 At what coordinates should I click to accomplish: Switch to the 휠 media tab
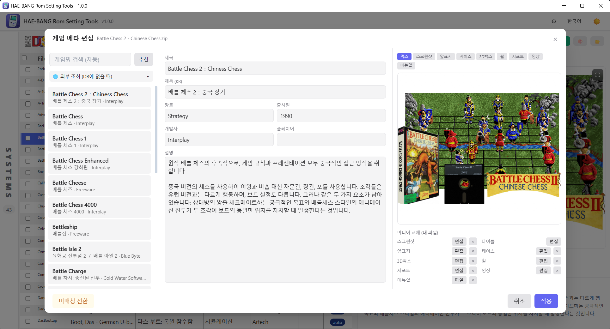click(502, 57)
